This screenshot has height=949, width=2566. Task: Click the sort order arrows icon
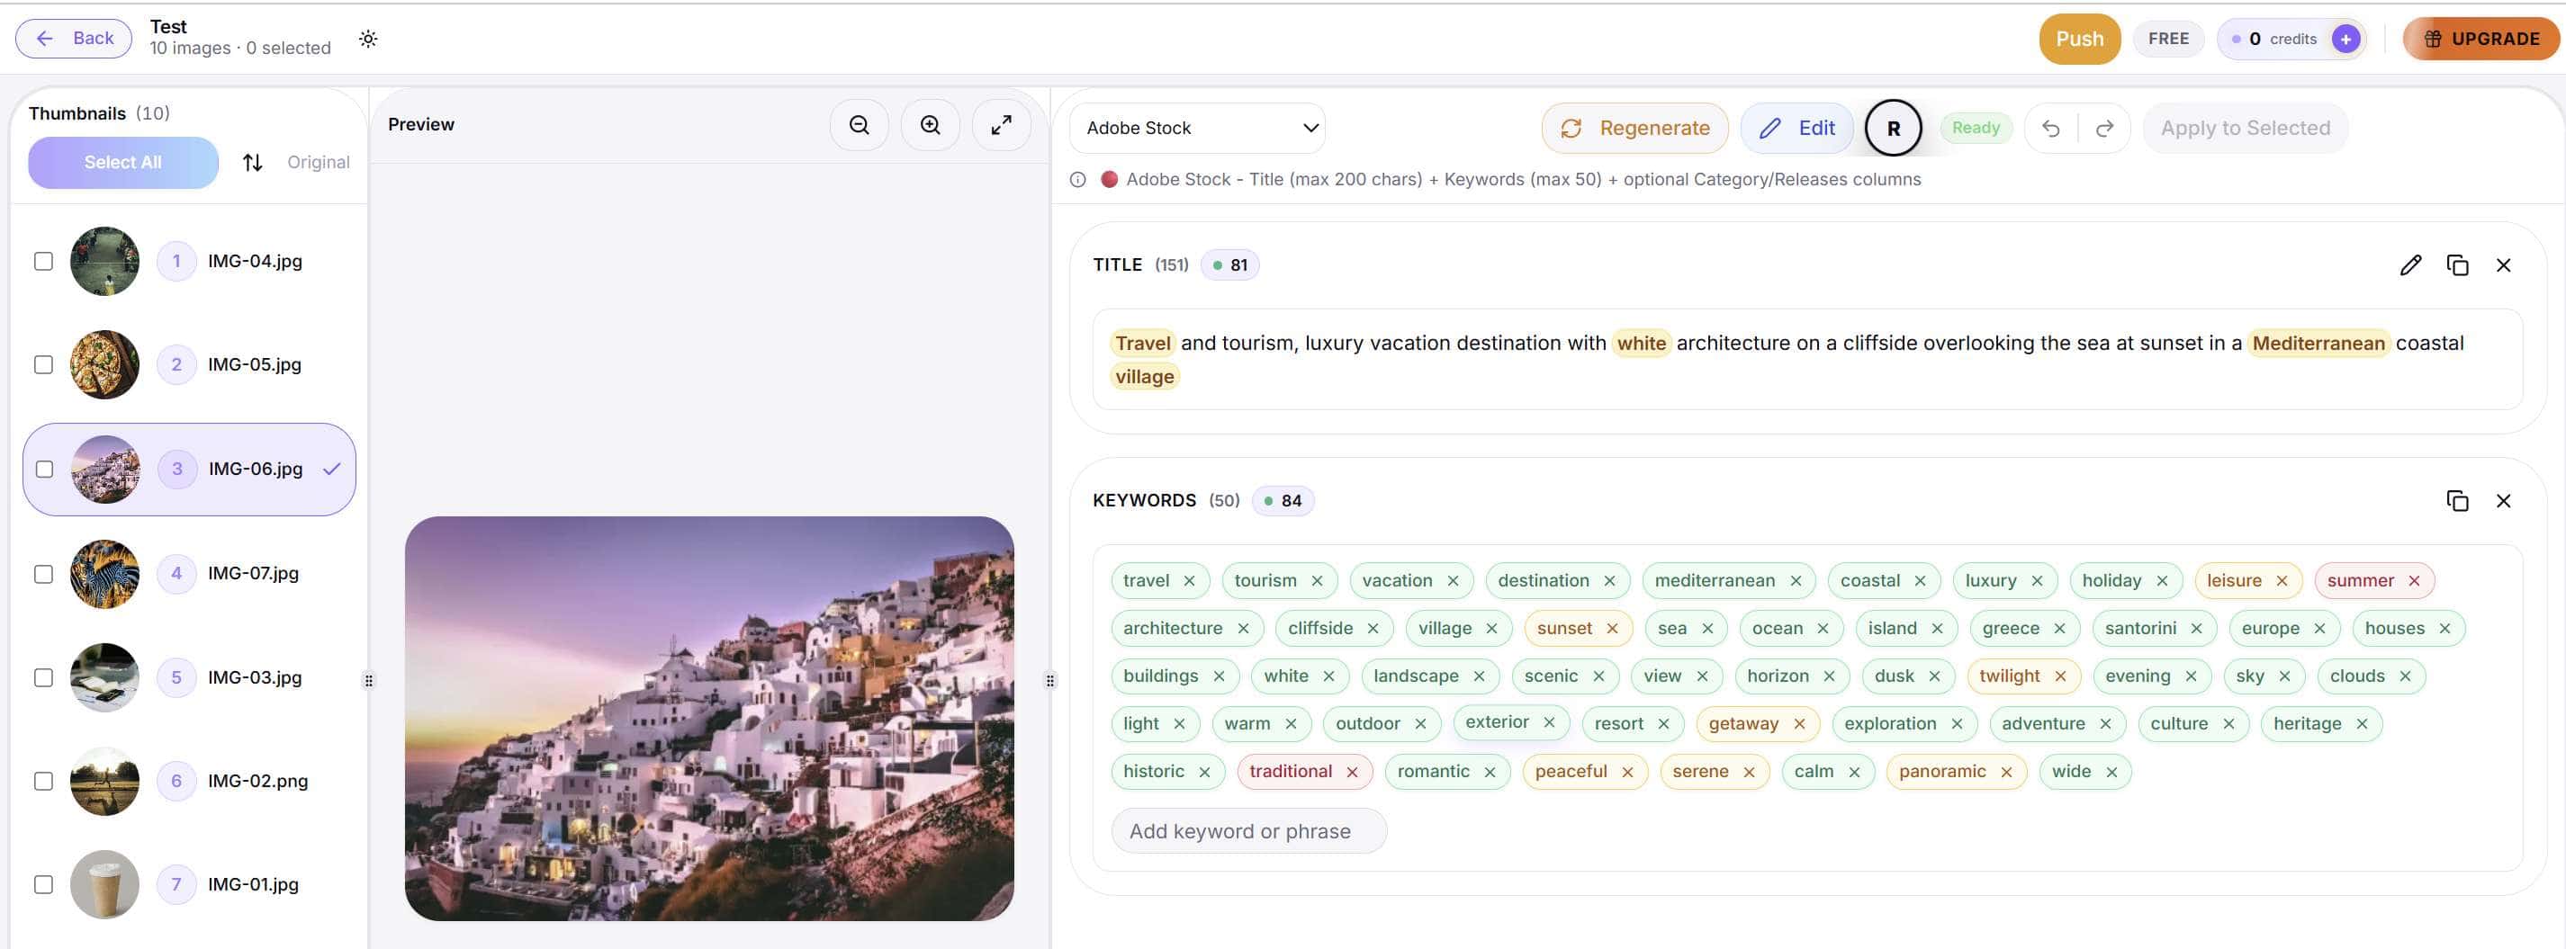pos(253,162)
